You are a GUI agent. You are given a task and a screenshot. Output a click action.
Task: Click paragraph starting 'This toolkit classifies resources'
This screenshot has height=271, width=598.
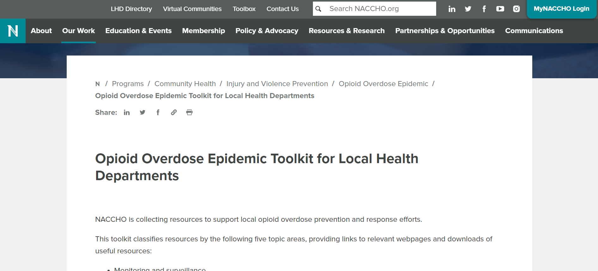point(294,245)
